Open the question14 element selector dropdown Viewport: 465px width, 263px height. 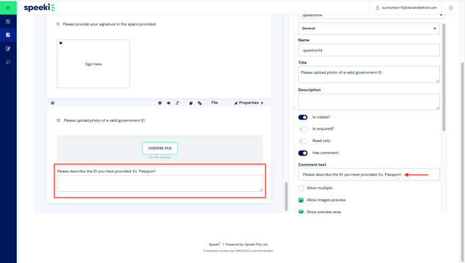(x=372, y=16)
